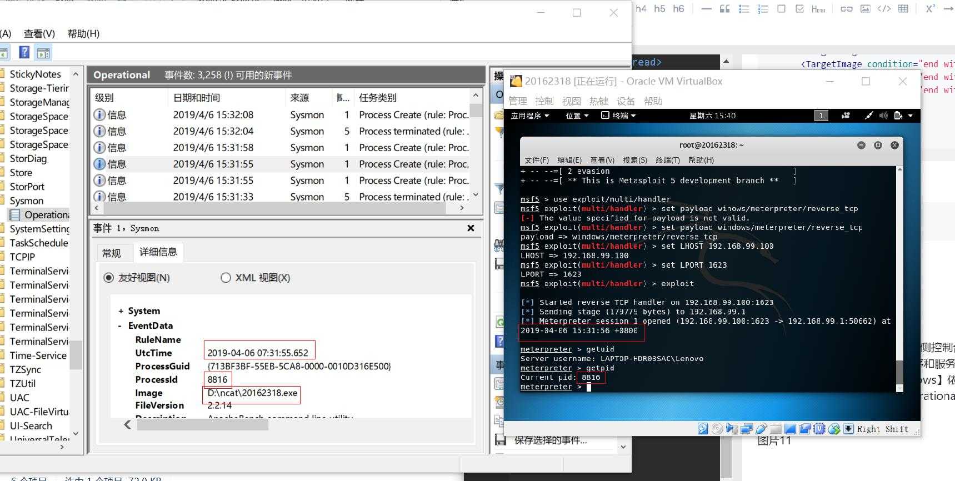The height and width of the screenshot is (481, 955).
Task: Switch to 详细信息 tab in event details
Action: coord(158,252)
